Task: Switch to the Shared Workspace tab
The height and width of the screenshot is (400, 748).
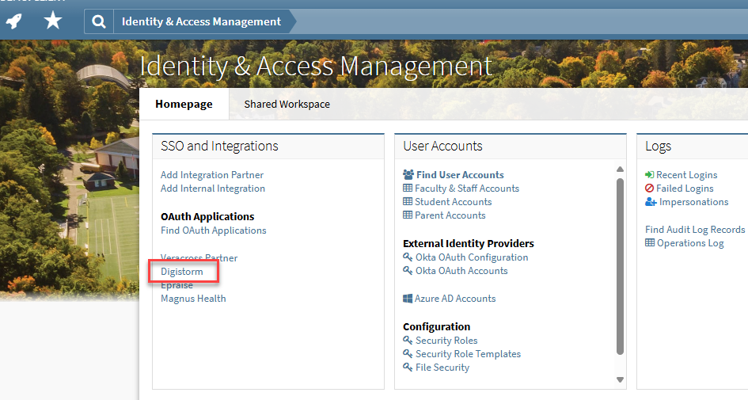Action: coord(287,104)
